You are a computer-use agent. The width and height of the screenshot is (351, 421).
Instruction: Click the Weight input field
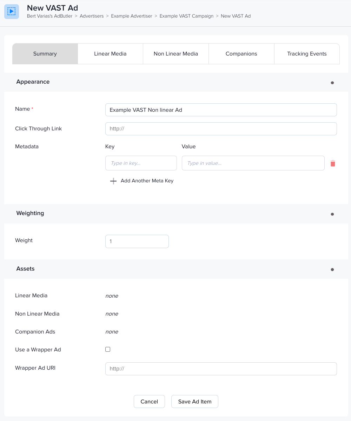click(137, 241)
